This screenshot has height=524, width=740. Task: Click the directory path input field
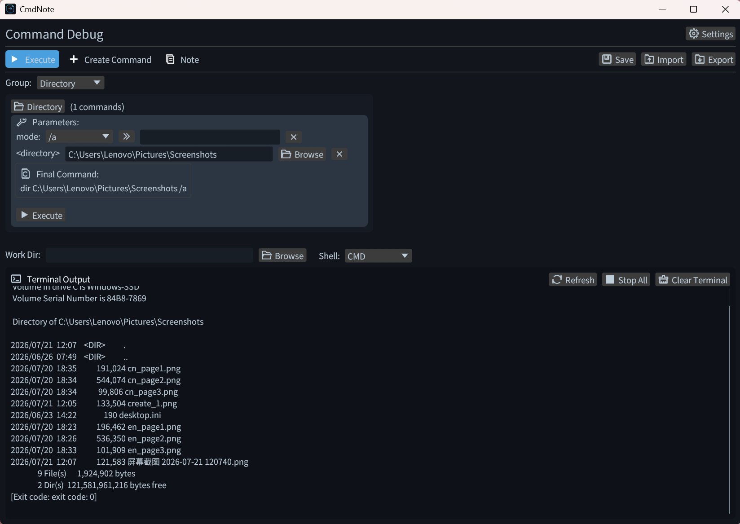(x=169, y=154)
